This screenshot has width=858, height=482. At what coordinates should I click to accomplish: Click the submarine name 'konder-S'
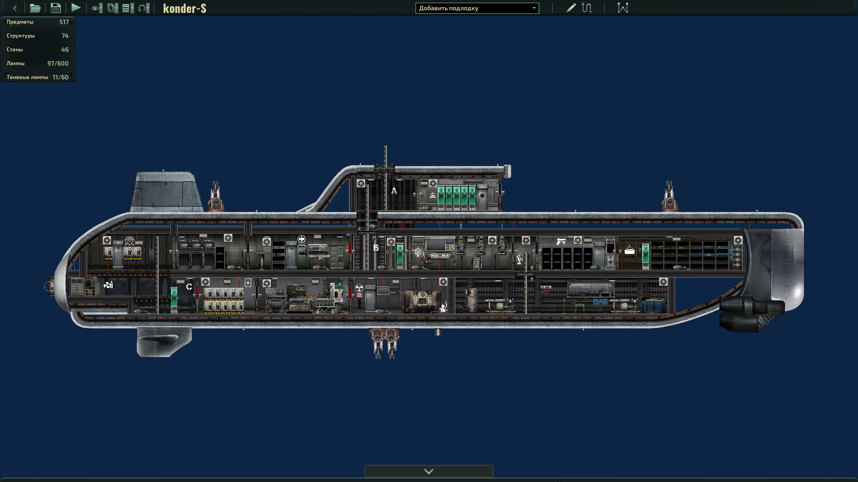(x=185, y=8)
